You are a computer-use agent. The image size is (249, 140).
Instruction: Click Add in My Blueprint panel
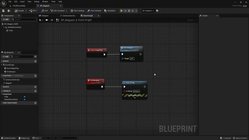coord(5,56)
